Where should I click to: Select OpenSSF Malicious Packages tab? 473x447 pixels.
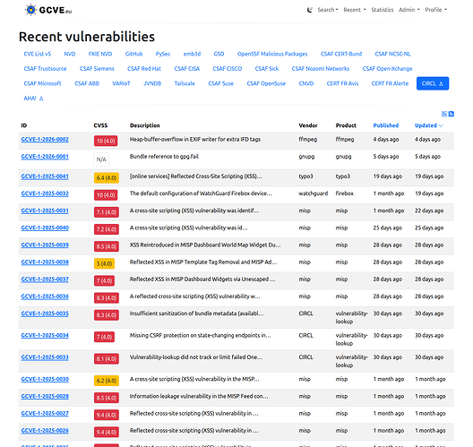pyautogui.click(x=272, y=54)
